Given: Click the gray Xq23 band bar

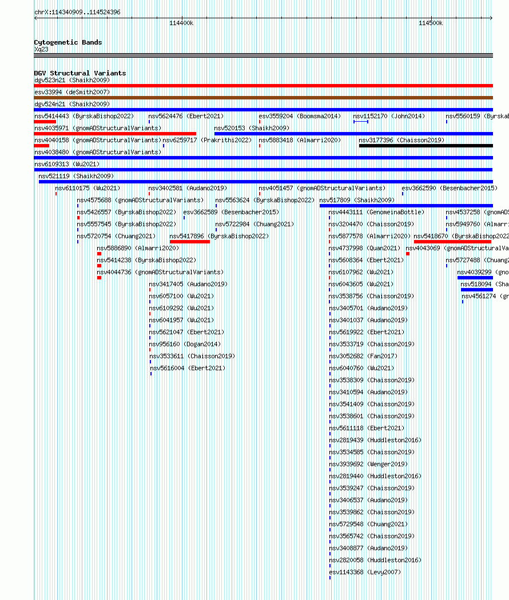Looking at the screenshot, I should (263, 55).
